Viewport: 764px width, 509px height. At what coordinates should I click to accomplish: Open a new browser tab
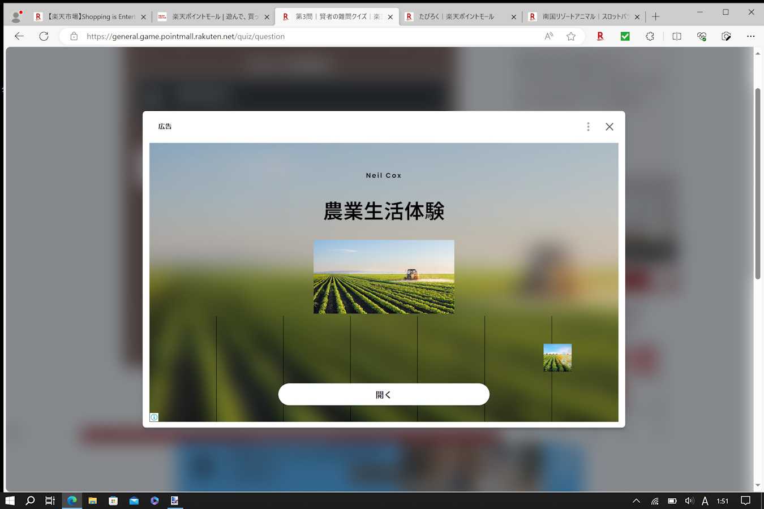point(656,16)
